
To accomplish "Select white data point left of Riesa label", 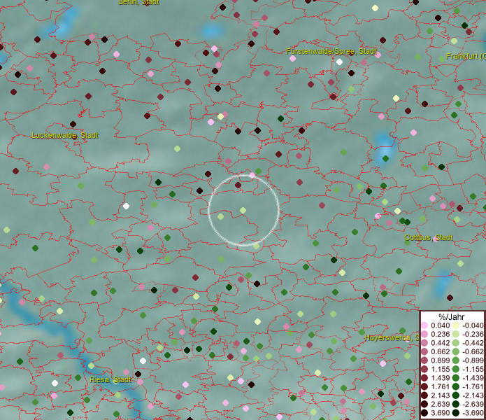I will click(x=55, y=384).
